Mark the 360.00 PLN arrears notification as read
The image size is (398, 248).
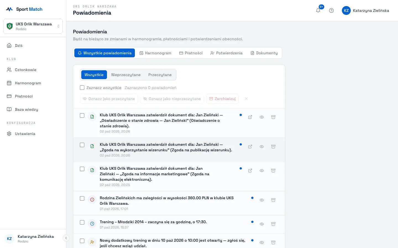[262, 200]
